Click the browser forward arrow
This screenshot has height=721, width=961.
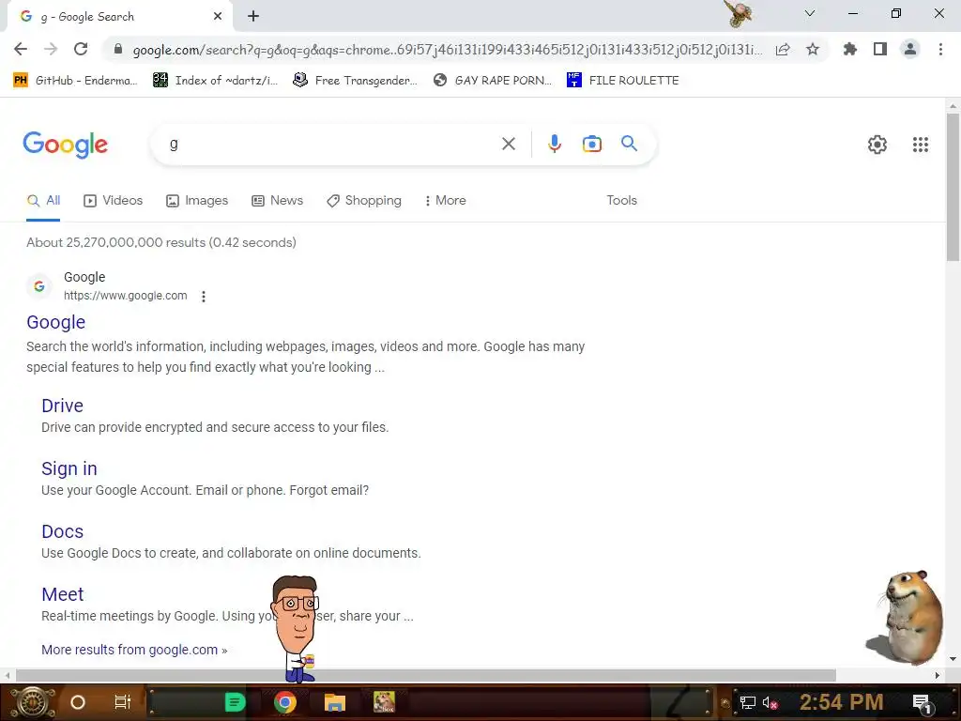point(51,49)
